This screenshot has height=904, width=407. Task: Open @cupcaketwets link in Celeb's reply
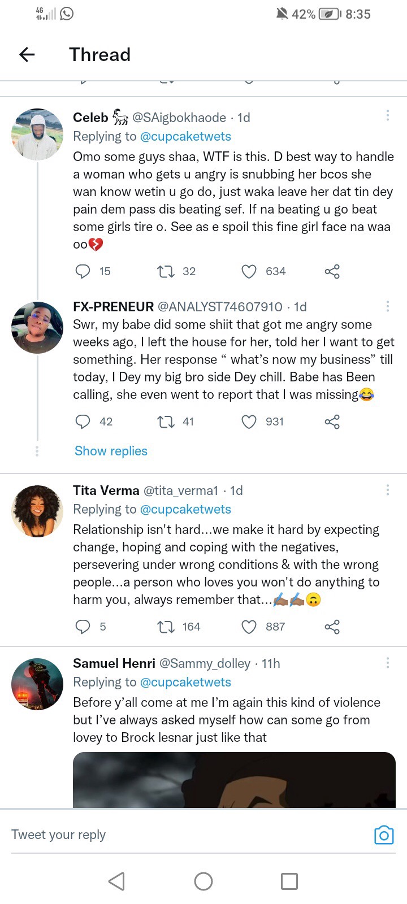coord(185,136)
